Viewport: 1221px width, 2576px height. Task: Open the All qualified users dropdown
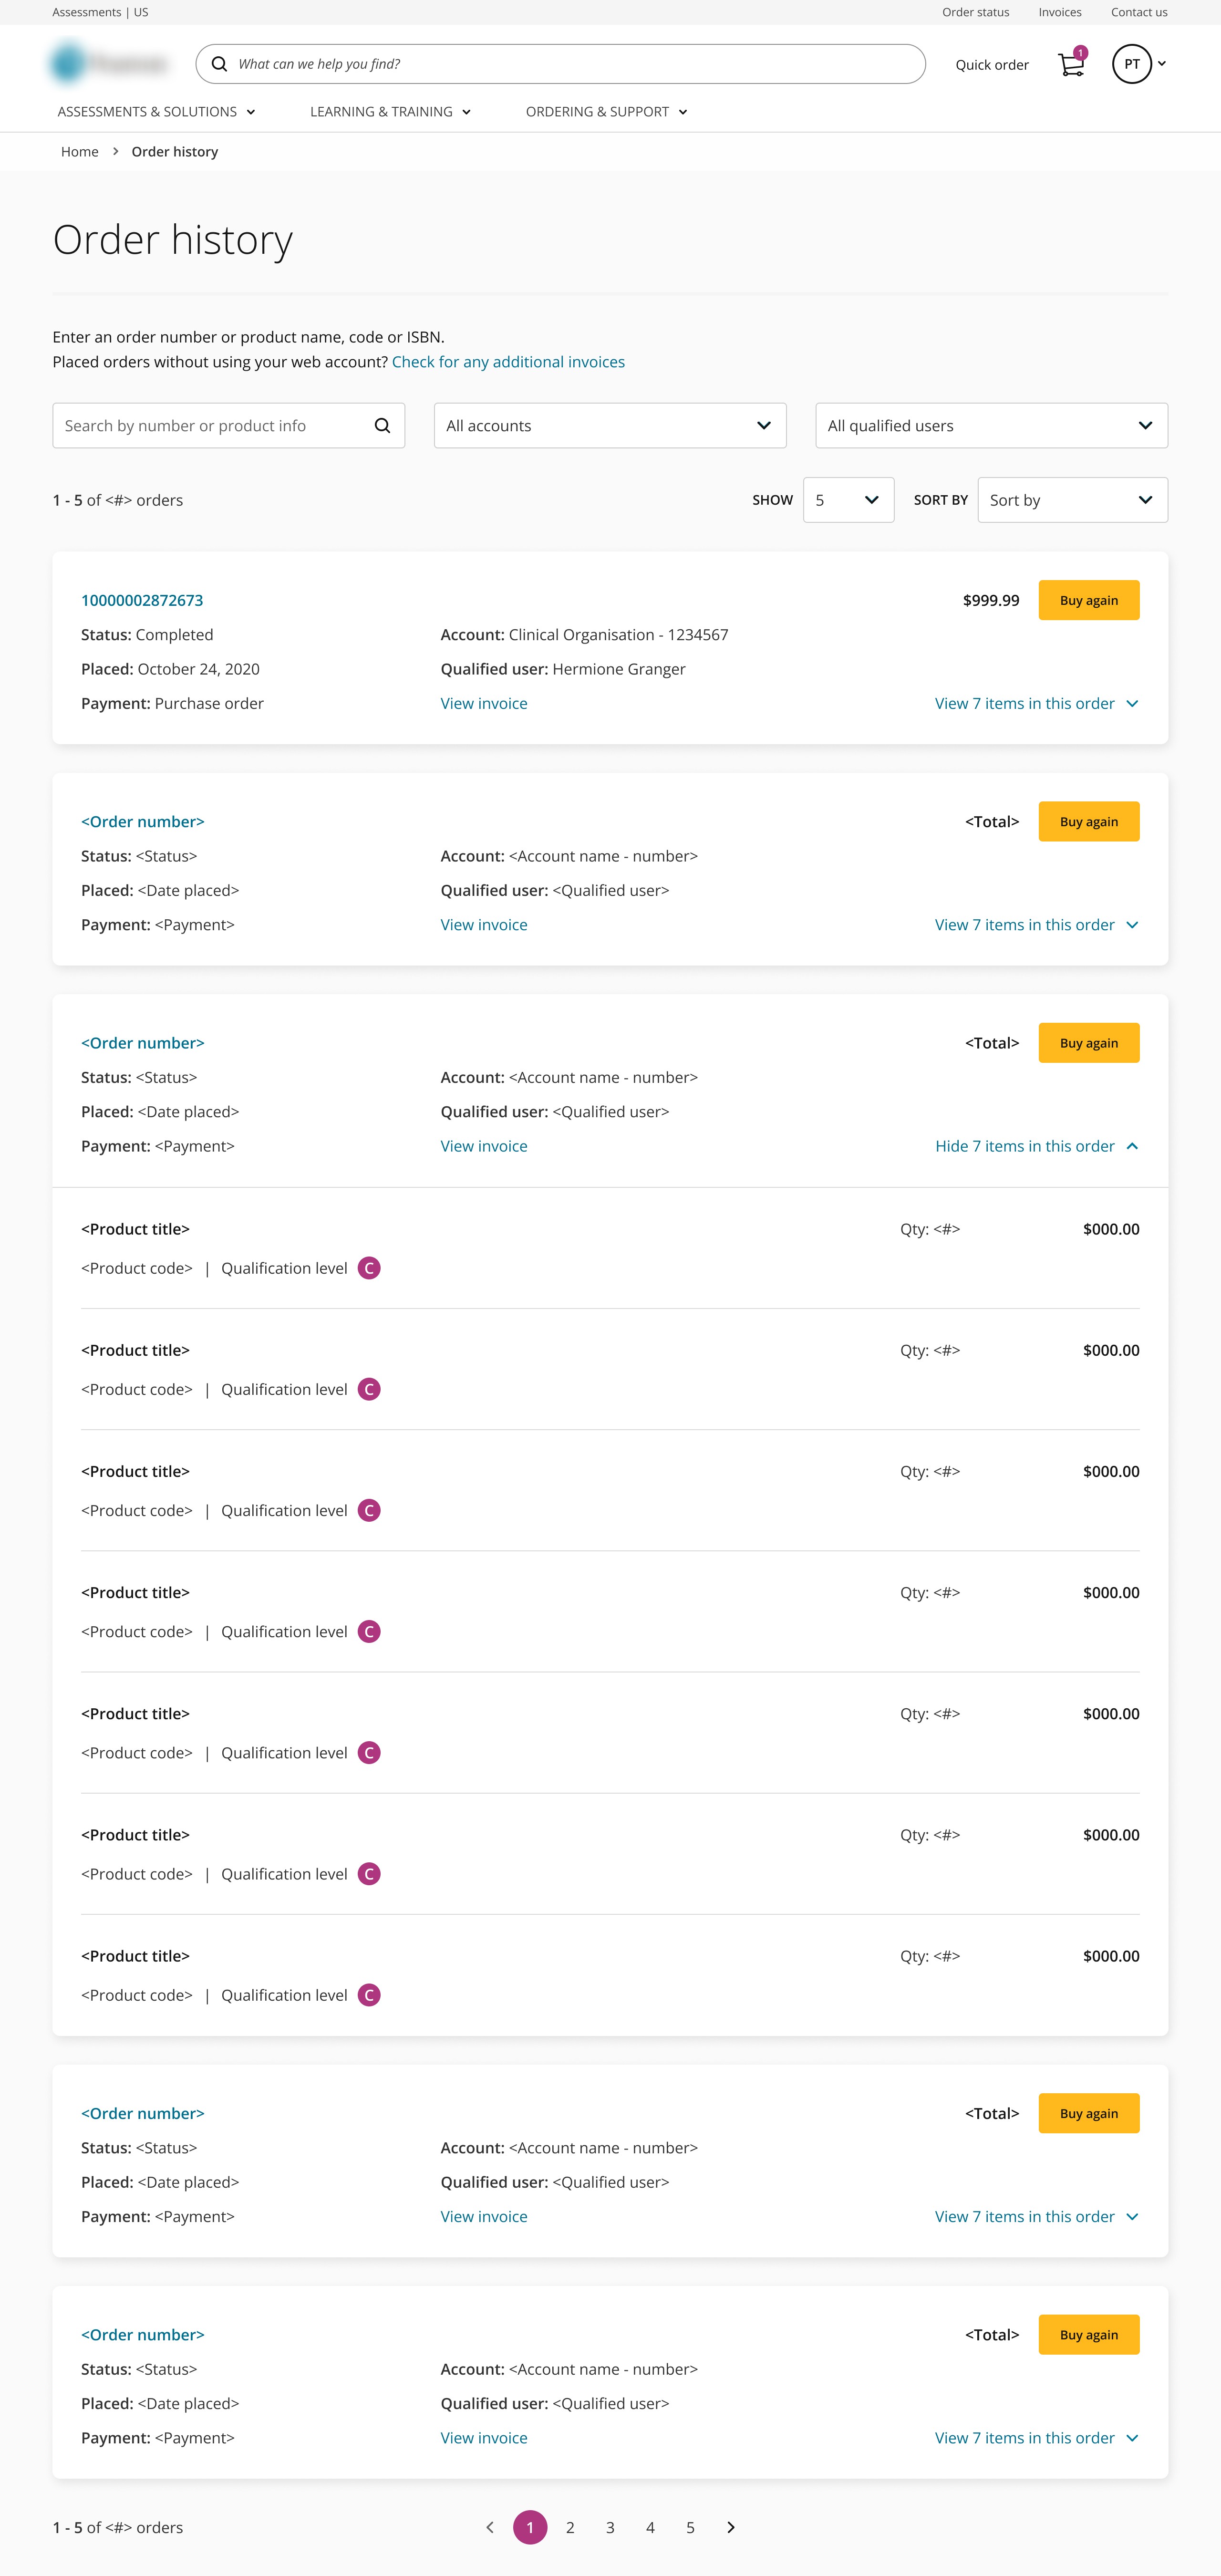tap(991, 426)
